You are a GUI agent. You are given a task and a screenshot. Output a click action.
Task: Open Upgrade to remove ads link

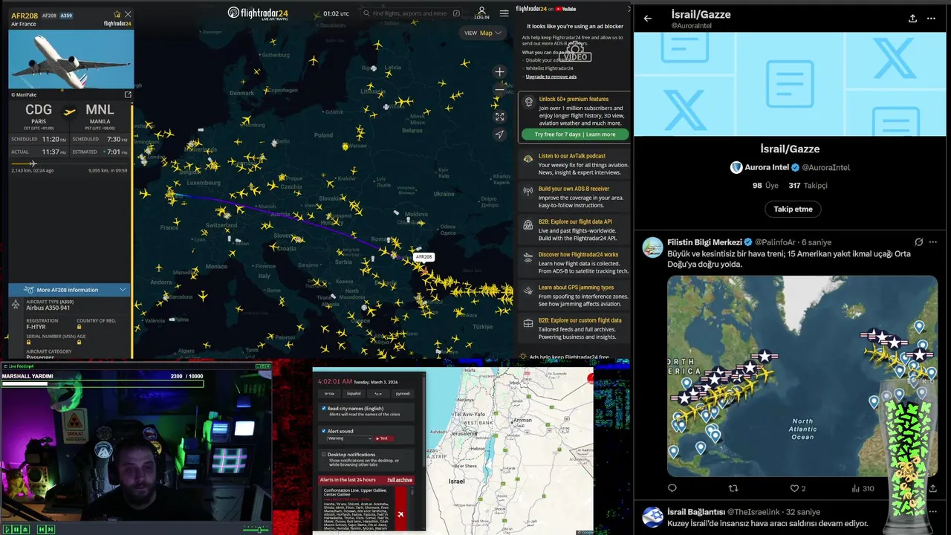(551, 77)
